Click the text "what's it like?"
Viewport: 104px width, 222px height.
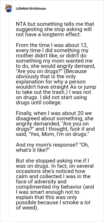click(x=33, y=150)
